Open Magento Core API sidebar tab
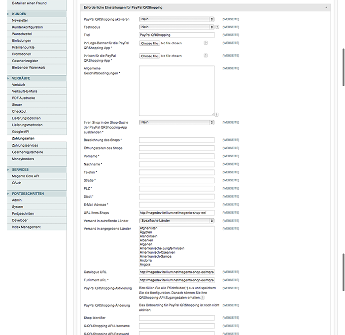This screenshot has height=335, width=345. tap(37, 176)
